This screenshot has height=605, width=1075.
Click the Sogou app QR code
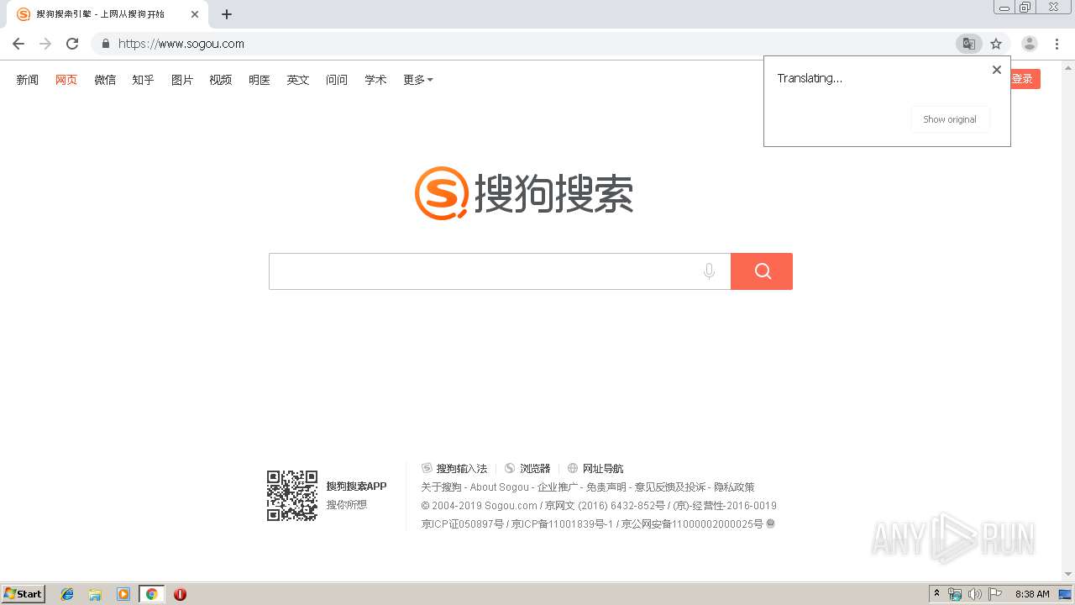[292, 496]
